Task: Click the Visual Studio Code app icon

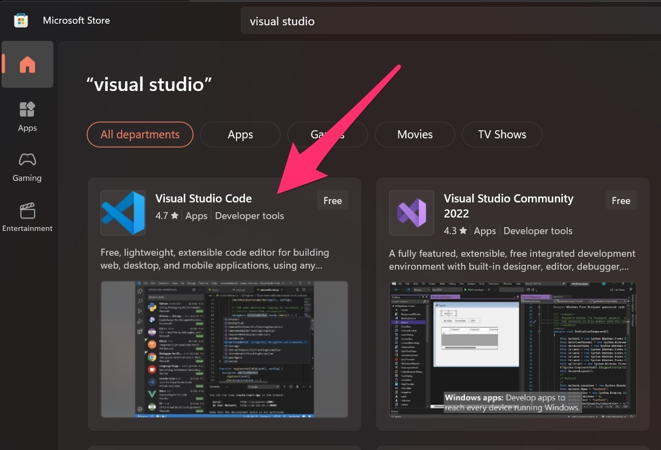Action: pos(123,213)
